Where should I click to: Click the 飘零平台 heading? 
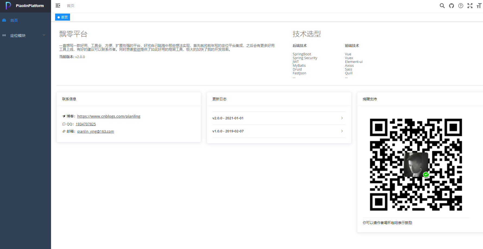73,34
